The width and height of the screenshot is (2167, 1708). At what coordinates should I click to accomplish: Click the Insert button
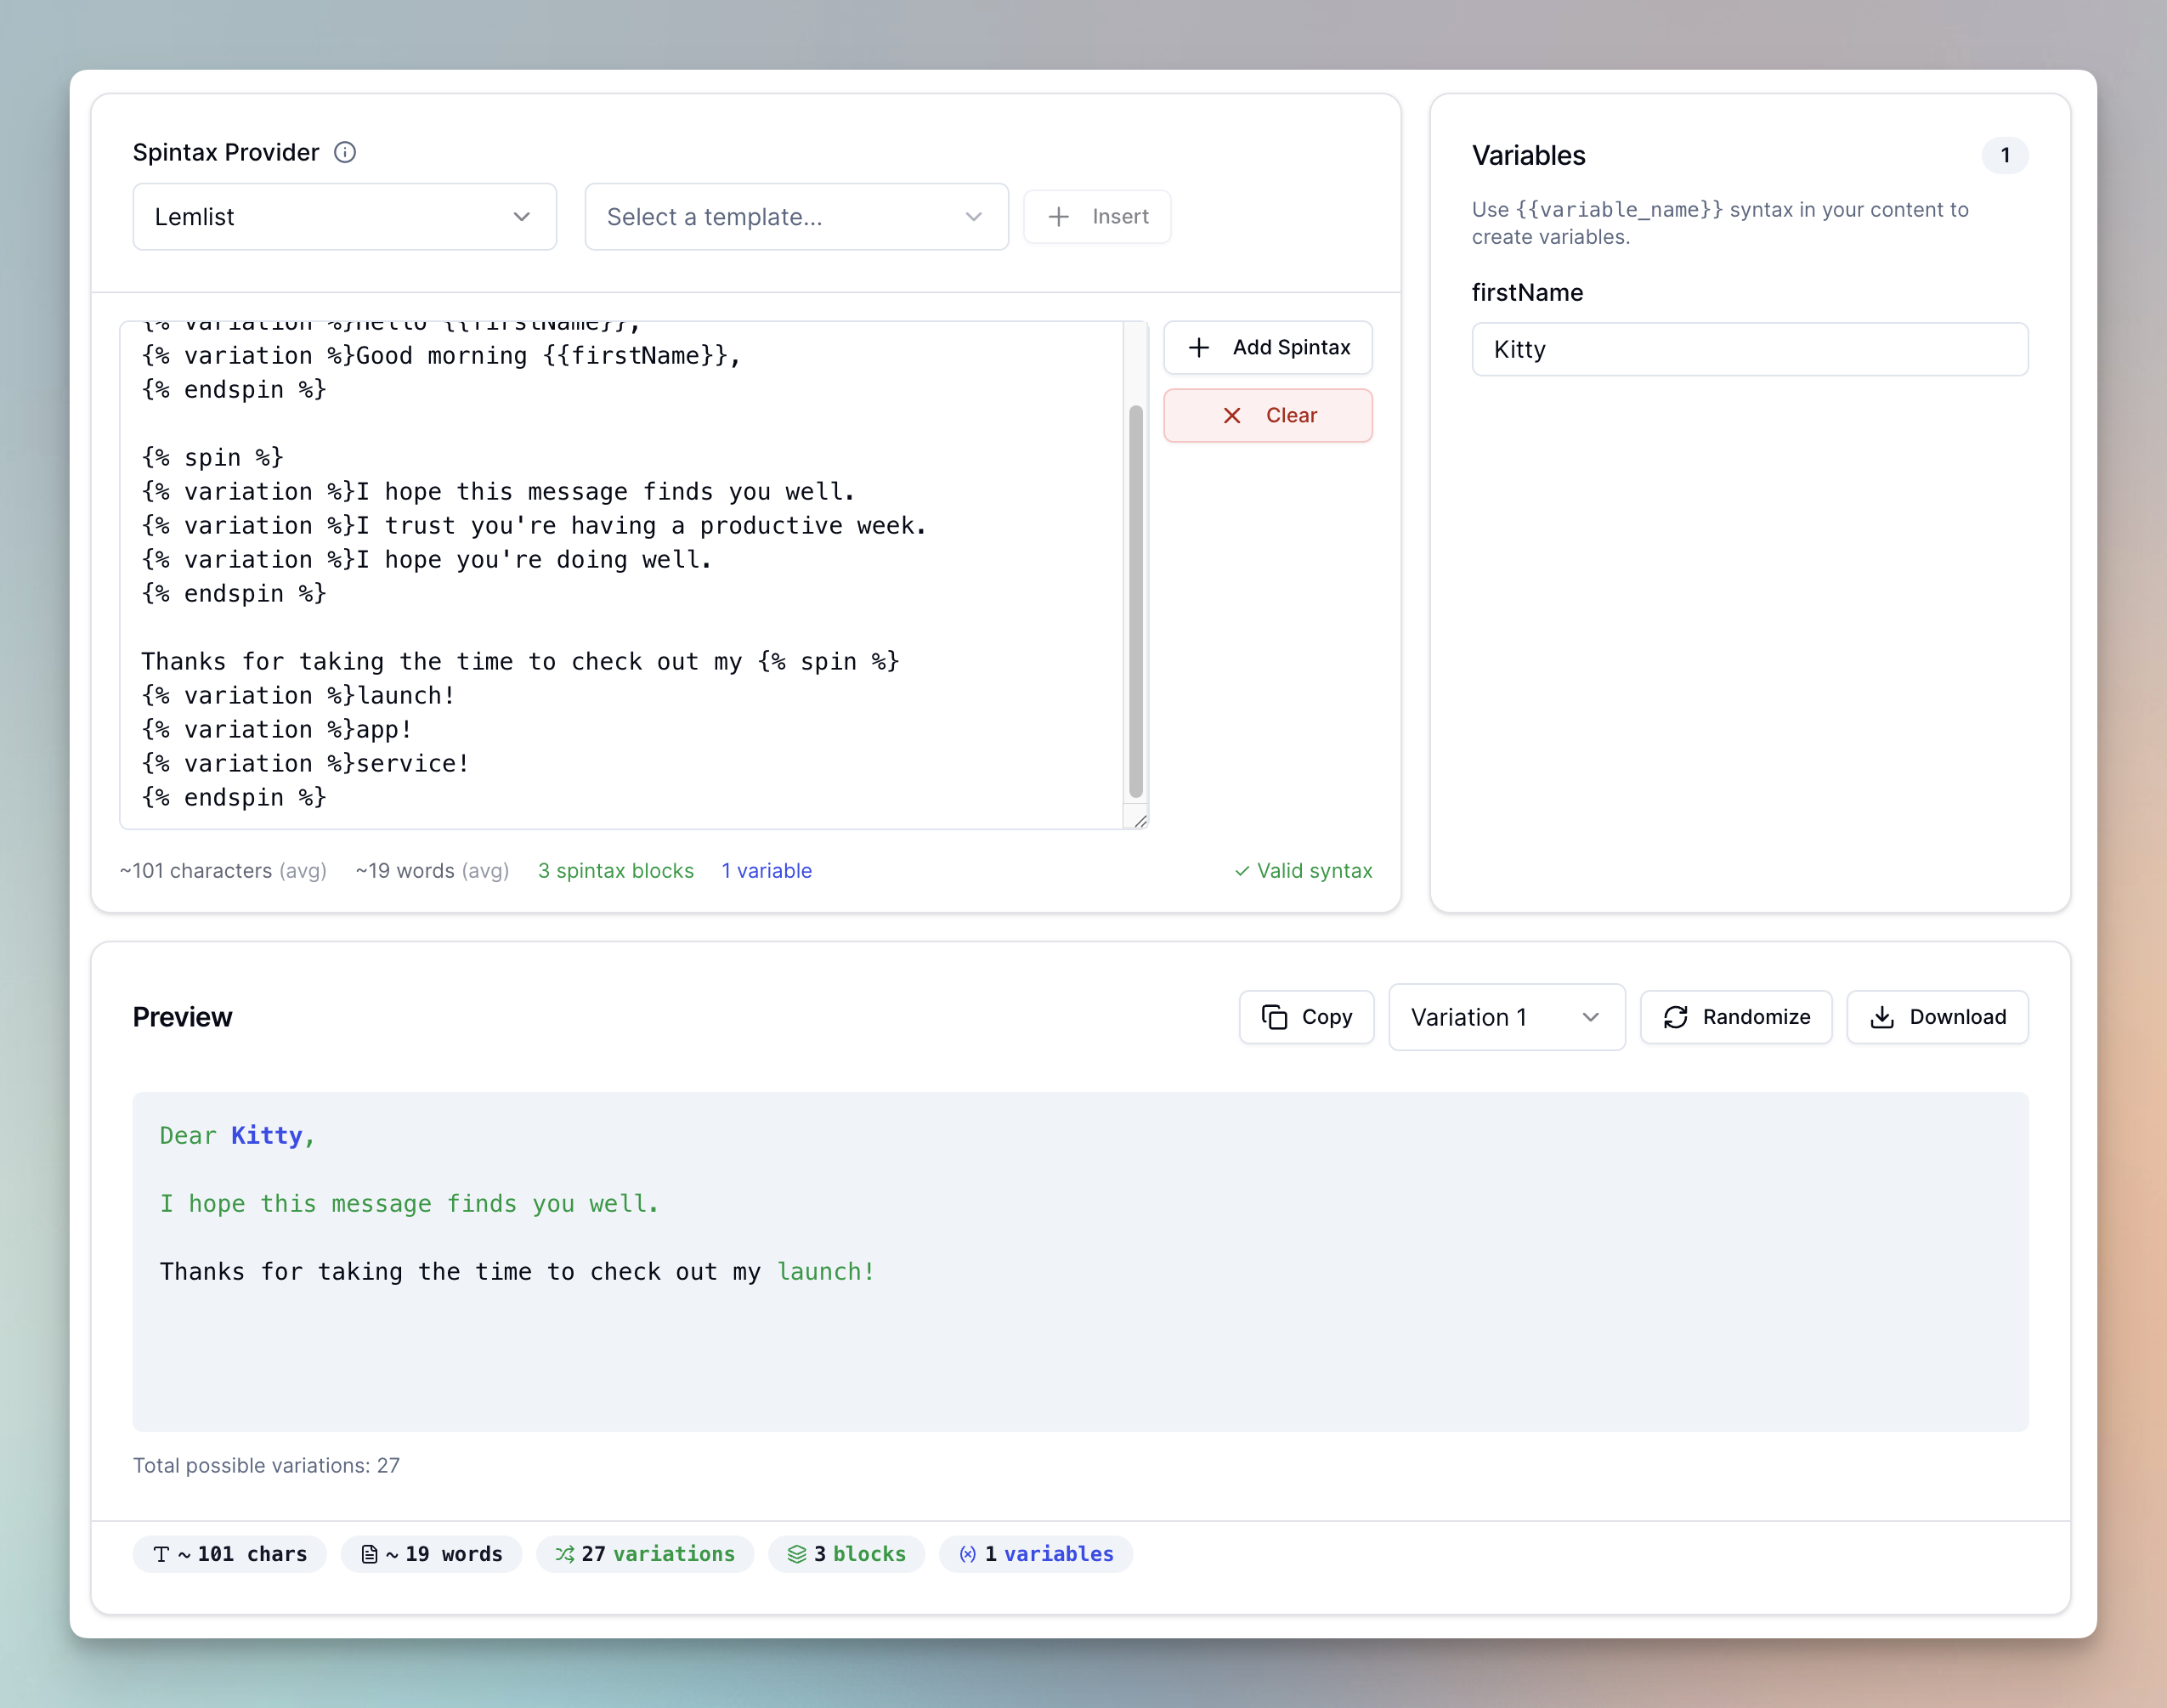[x=1097, y=217]
